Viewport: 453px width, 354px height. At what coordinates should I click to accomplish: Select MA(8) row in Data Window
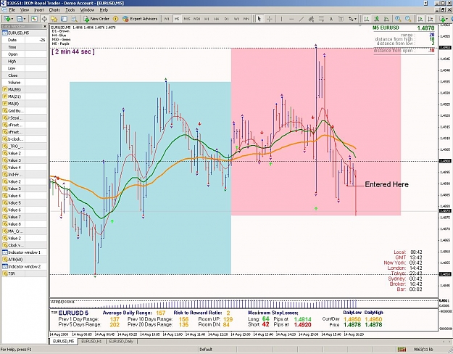[x=24, y=104]
